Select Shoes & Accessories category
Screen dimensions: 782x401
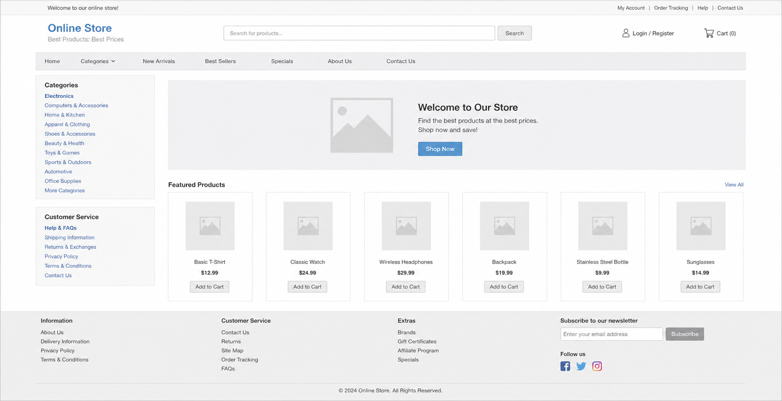point(70,134)
